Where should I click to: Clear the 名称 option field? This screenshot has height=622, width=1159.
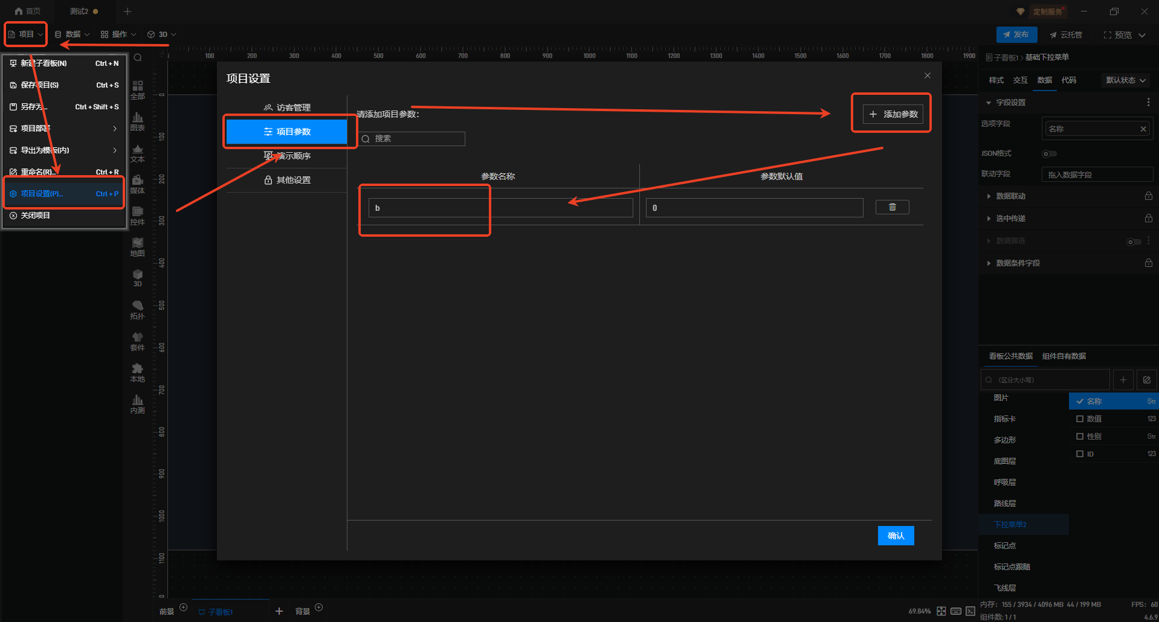coord(1143,129)
